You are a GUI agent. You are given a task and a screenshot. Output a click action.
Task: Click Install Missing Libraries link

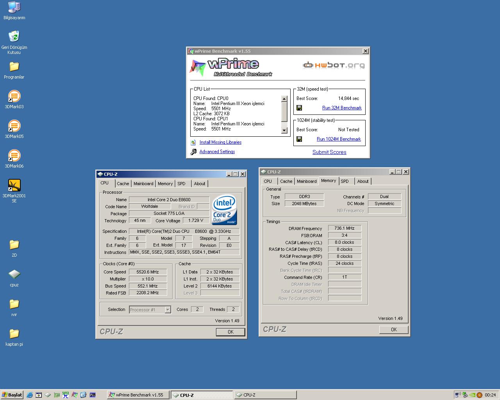(x=220, y=142)
